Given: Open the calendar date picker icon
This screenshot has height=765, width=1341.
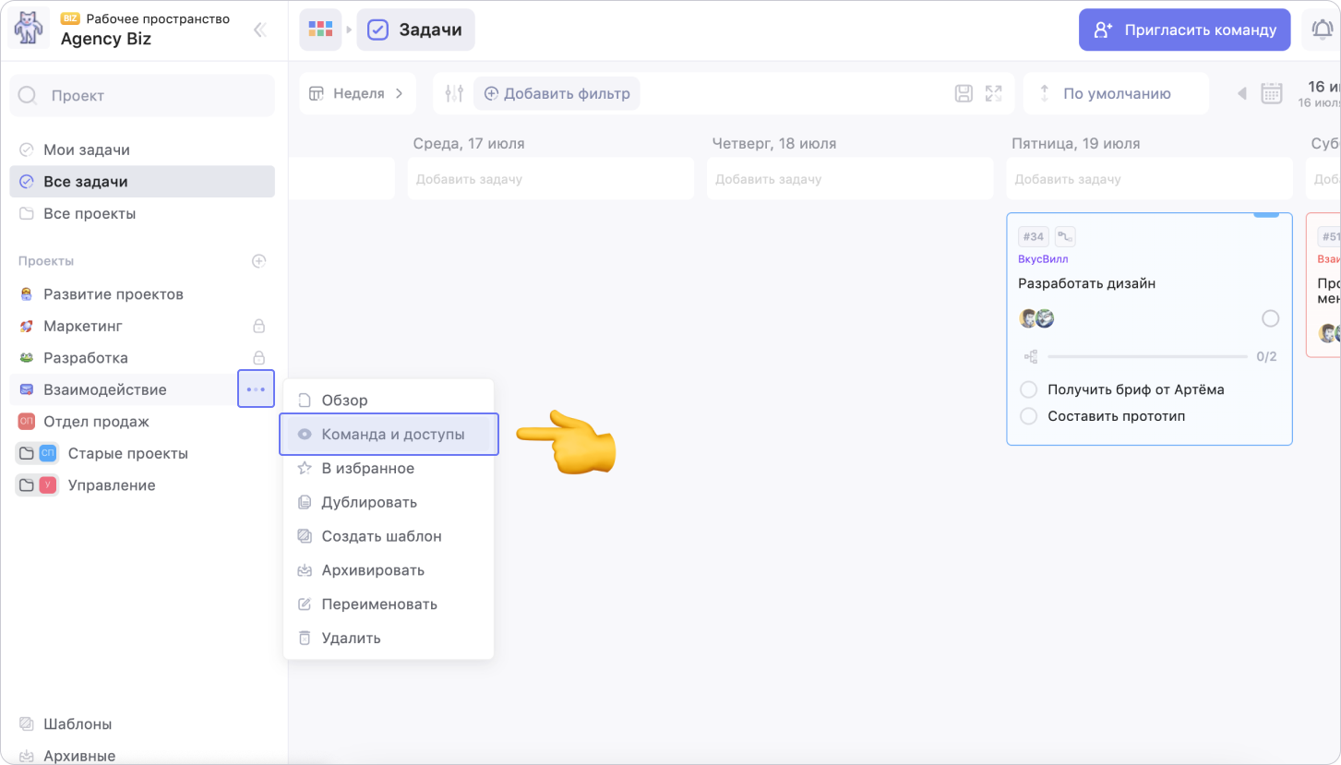Looking at the screenshot, I should [x=1272, y=93].
